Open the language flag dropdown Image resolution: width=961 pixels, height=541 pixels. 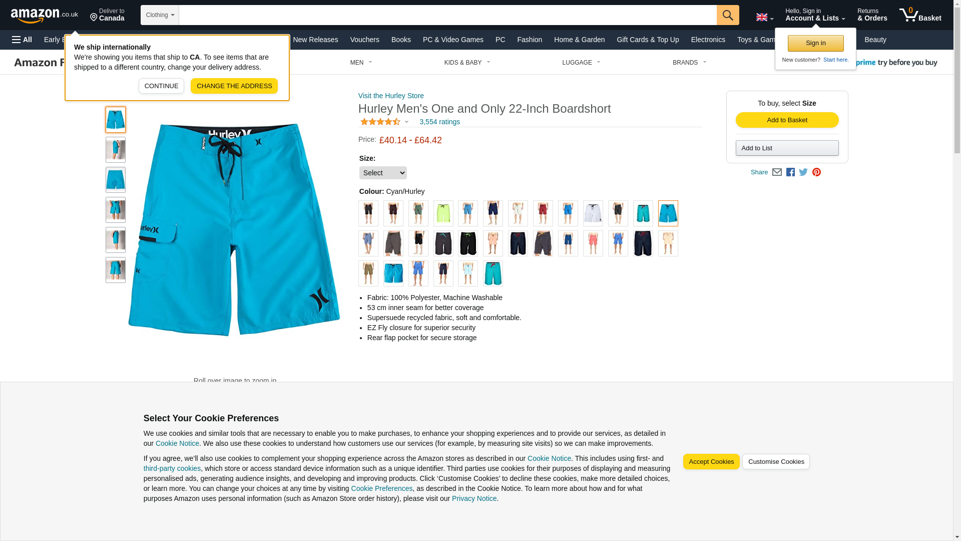pos(764,17)
